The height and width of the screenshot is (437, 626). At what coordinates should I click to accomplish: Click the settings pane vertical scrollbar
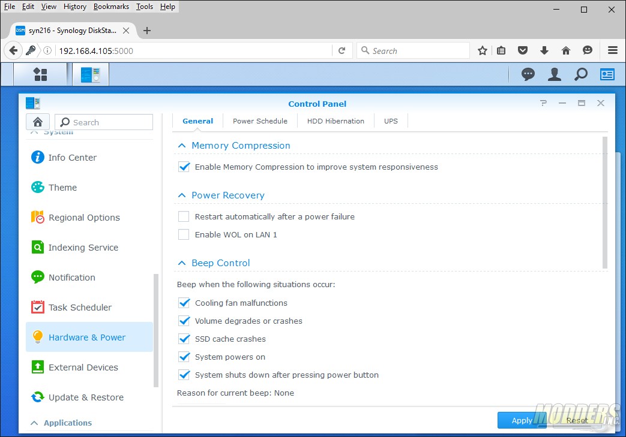tap(605, 202)
